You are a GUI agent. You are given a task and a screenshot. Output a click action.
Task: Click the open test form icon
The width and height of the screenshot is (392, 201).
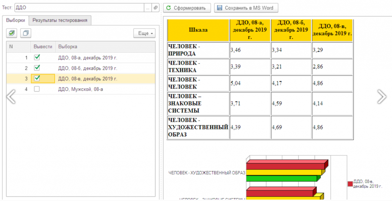(x=155, y=8)
